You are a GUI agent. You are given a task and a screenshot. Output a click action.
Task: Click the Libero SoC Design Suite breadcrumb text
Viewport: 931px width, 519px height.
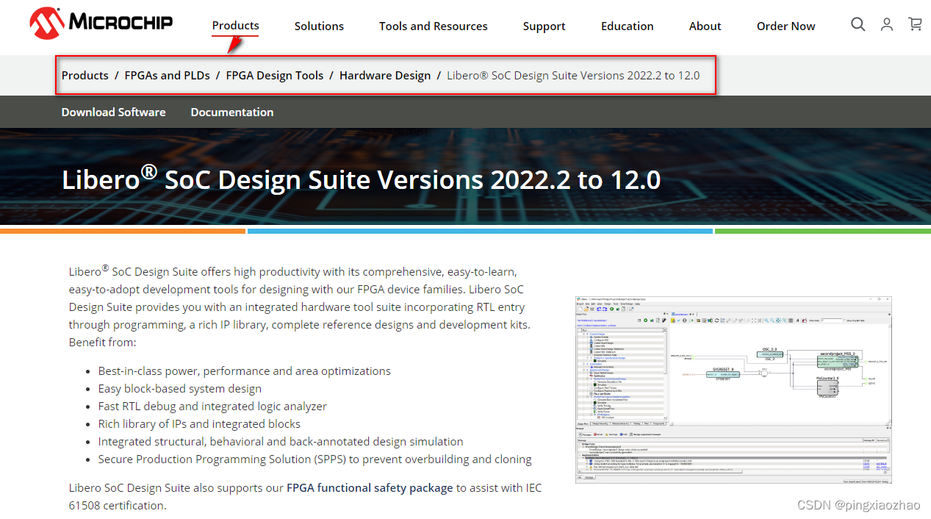point(573,75)
